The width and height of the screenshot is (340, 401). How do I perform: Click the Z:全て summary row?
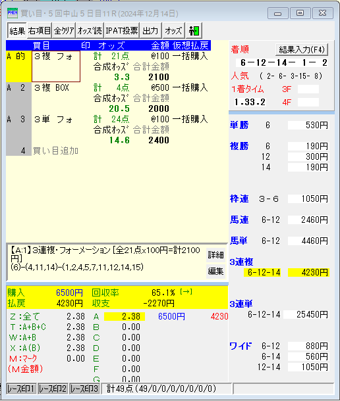(x=47, y=317)
